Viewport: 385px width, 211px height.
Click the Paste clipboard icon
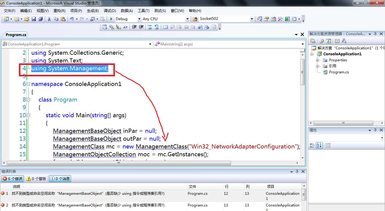[63, 19]
